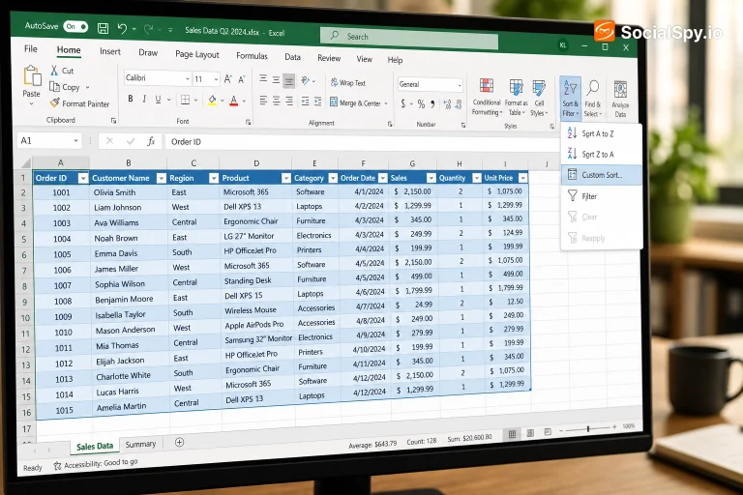Viewport: 743px width, 495px height.
Task: Toggle the AutoSave switch
Action: (x=75, y=26)
